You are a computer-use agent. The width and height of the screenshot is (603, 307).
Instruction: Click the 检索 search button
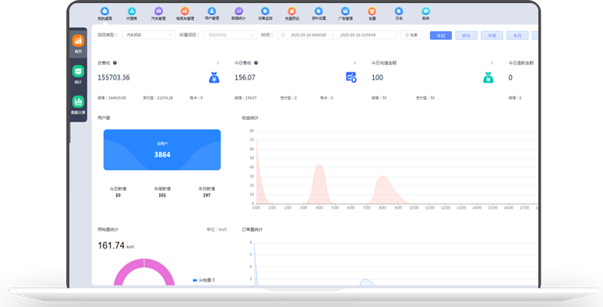[411, 35]
